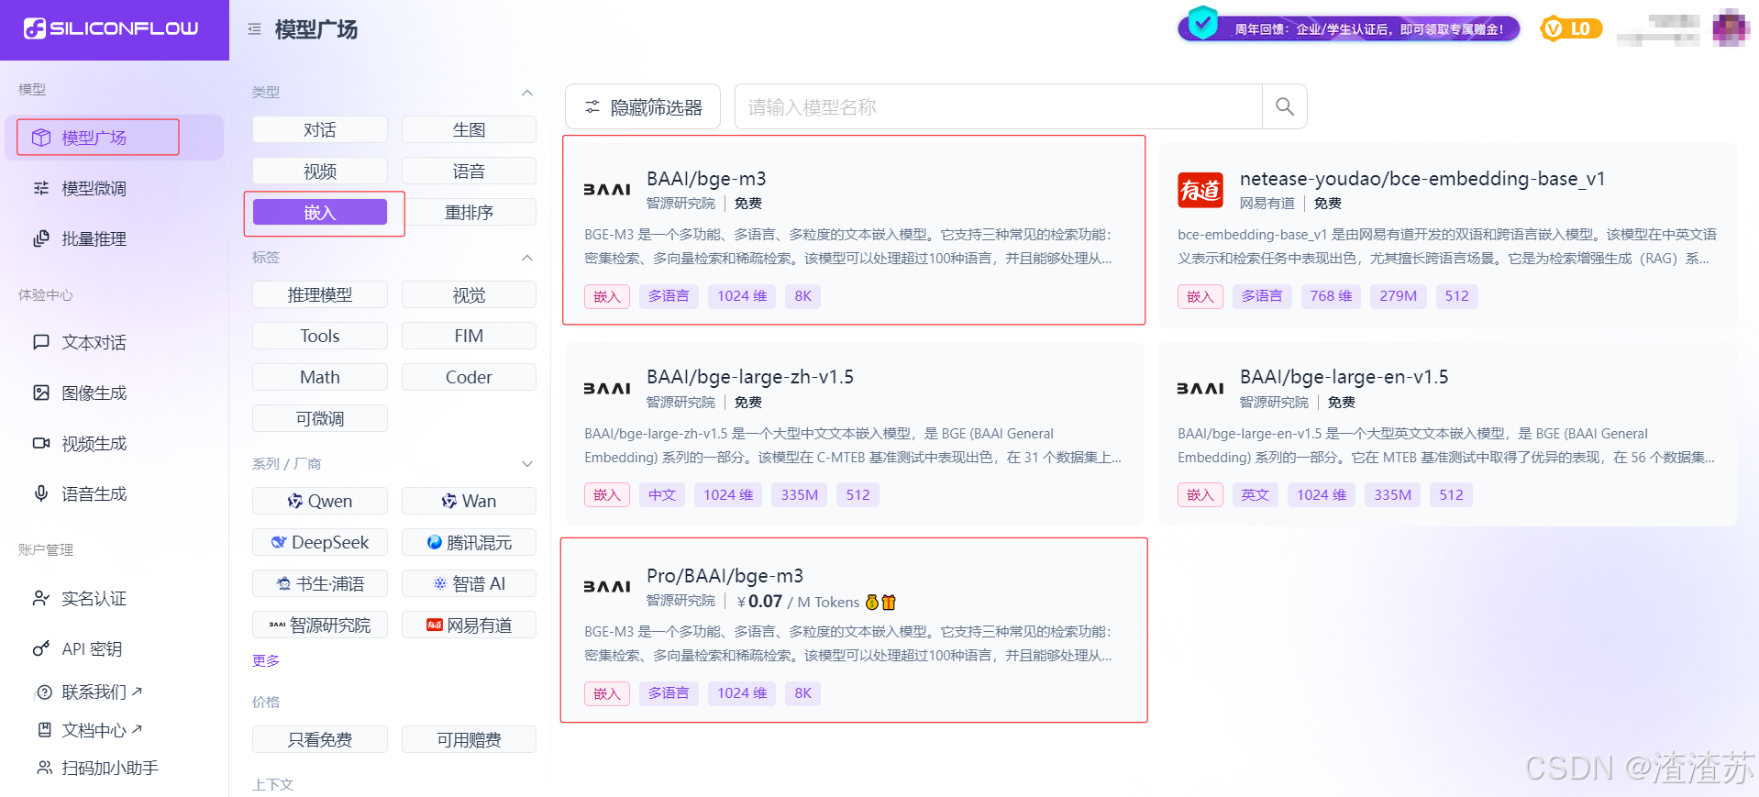Toggle the Tools tag filter
1759x797 pixels.
320,336
